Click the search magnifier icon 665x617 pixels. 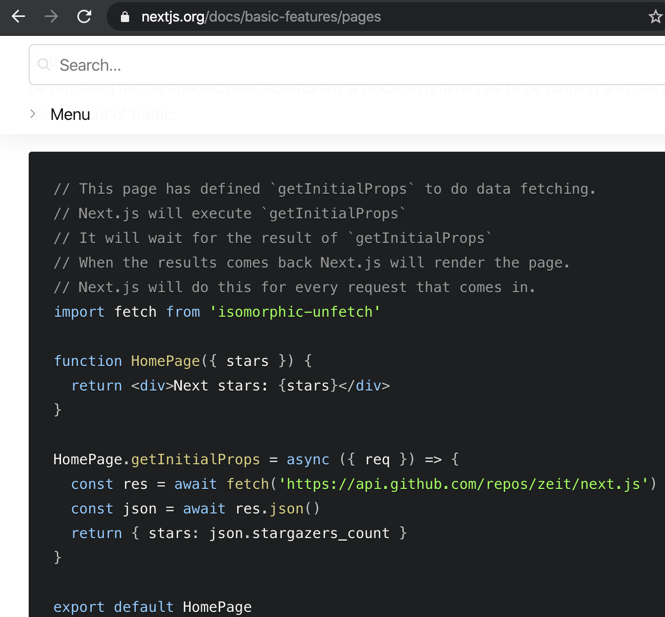(44, 65)
